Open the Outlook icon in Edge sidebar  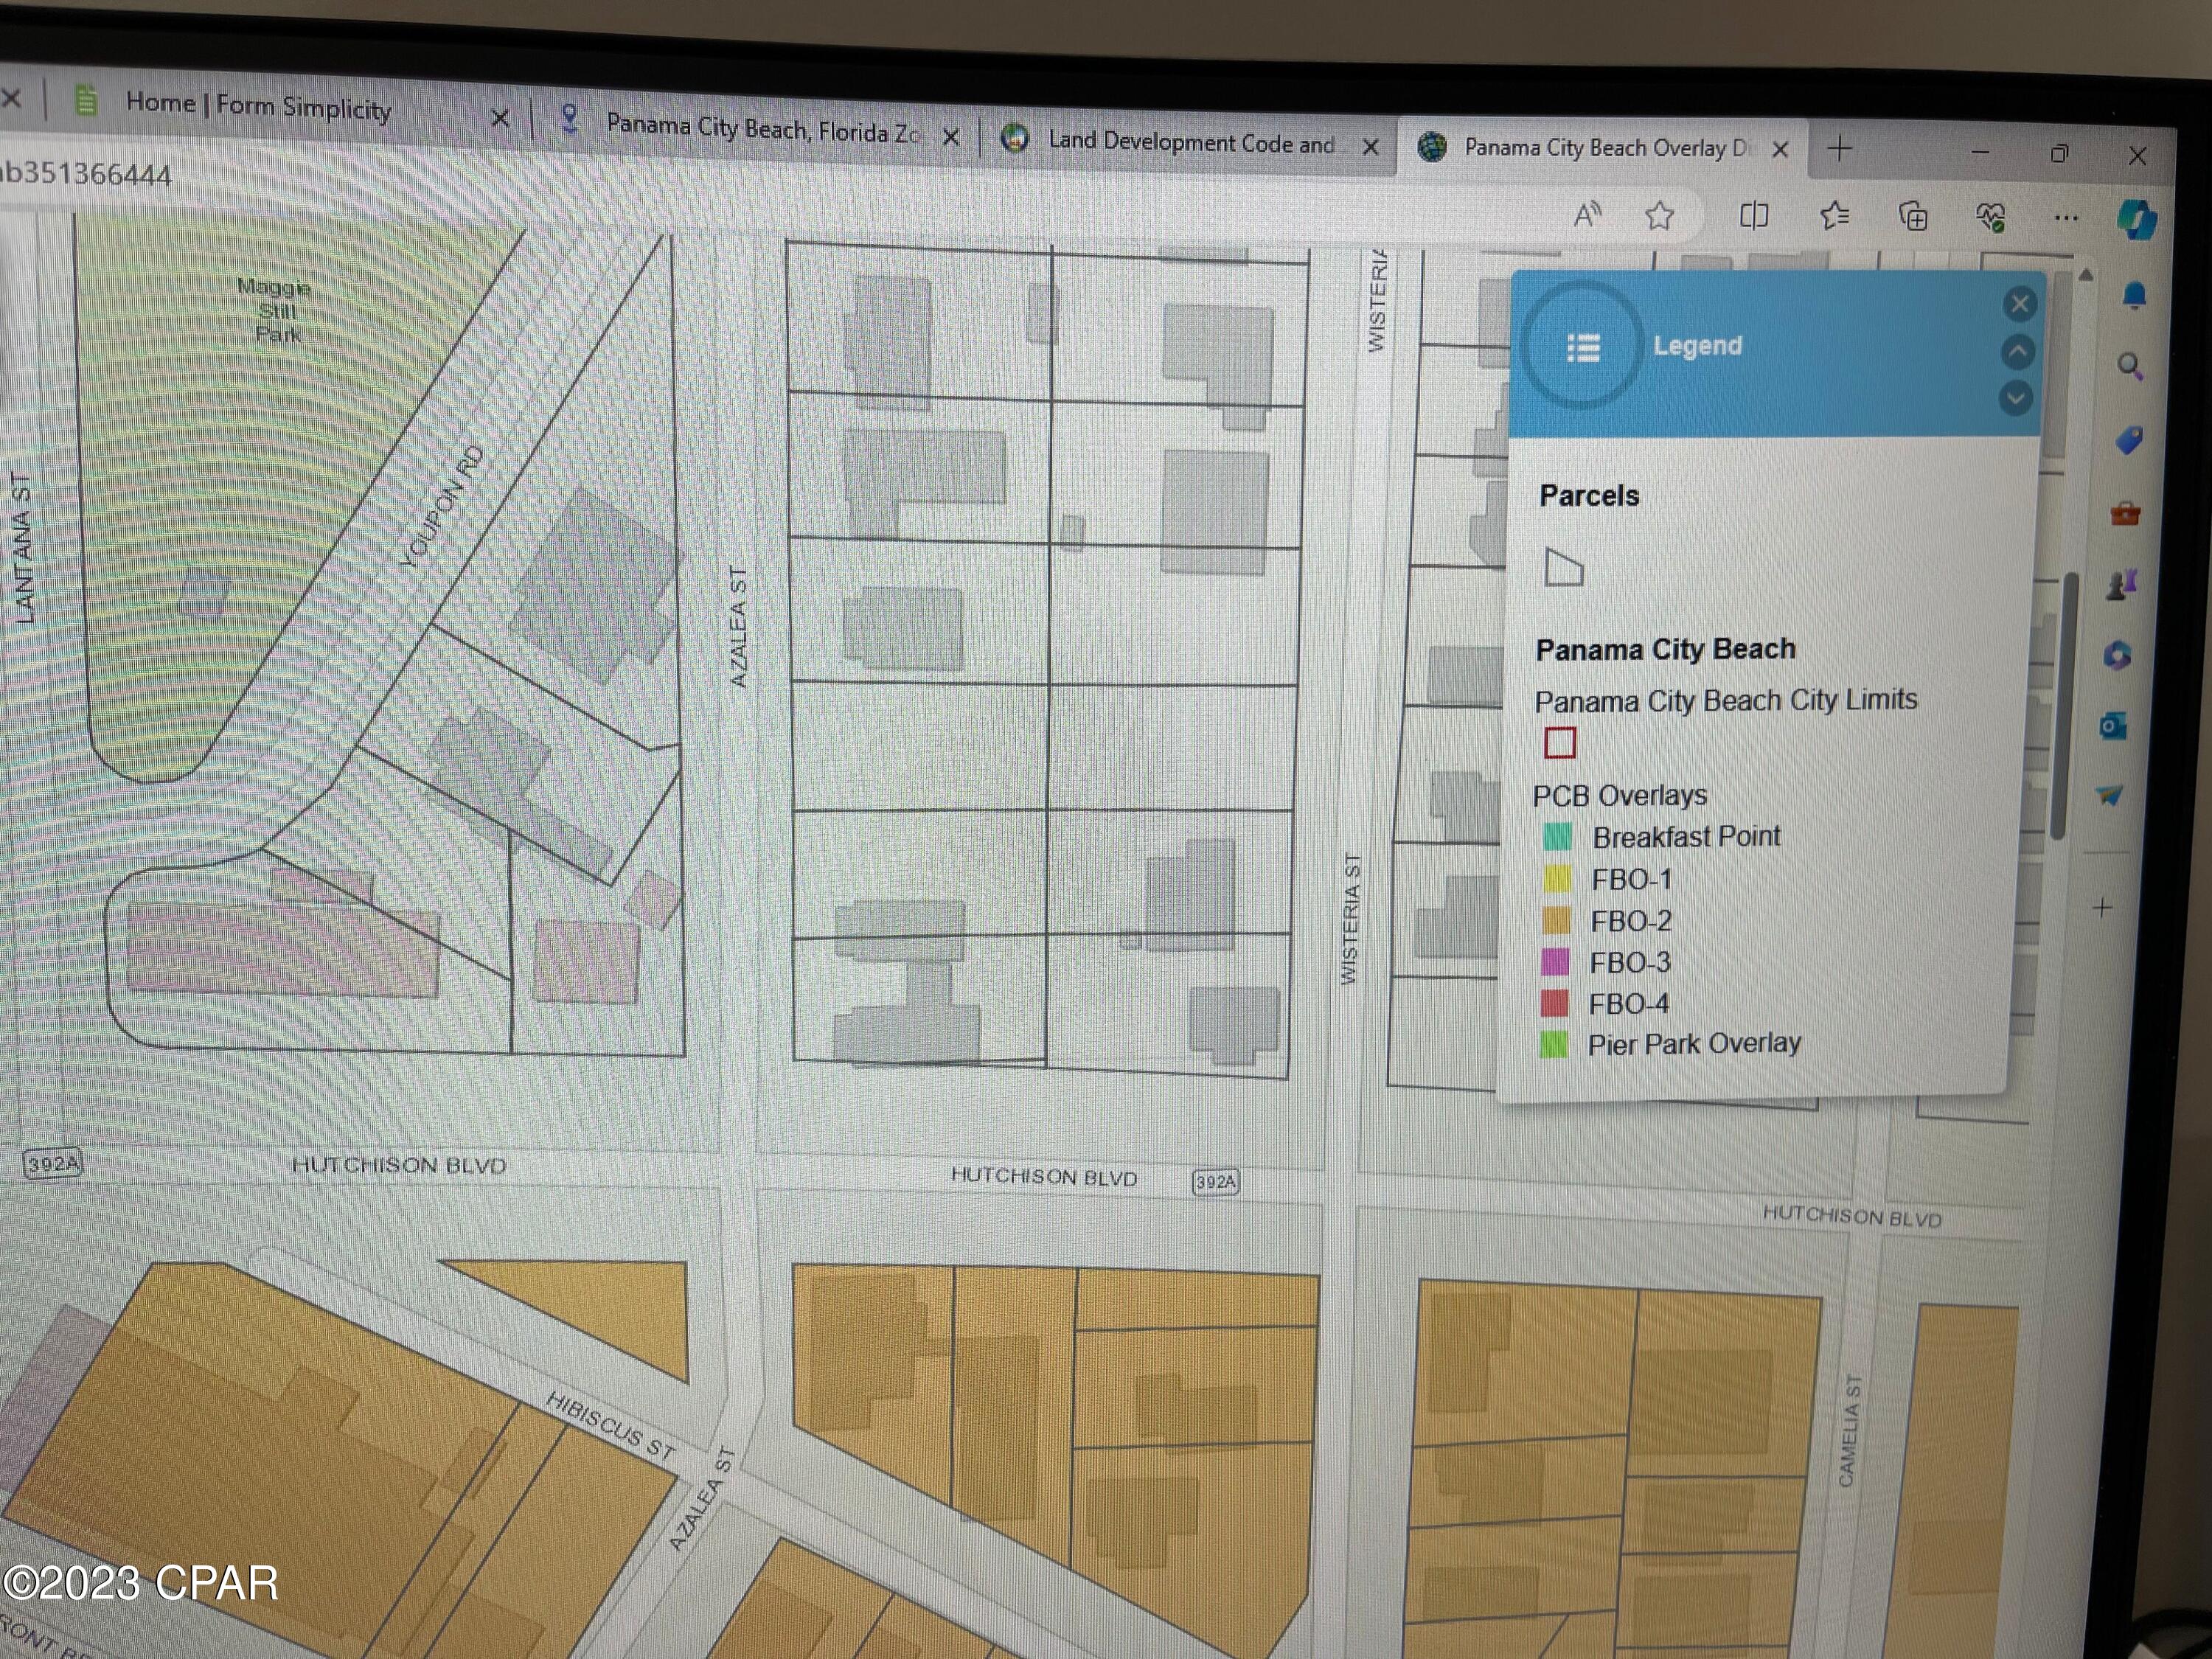2113,725
